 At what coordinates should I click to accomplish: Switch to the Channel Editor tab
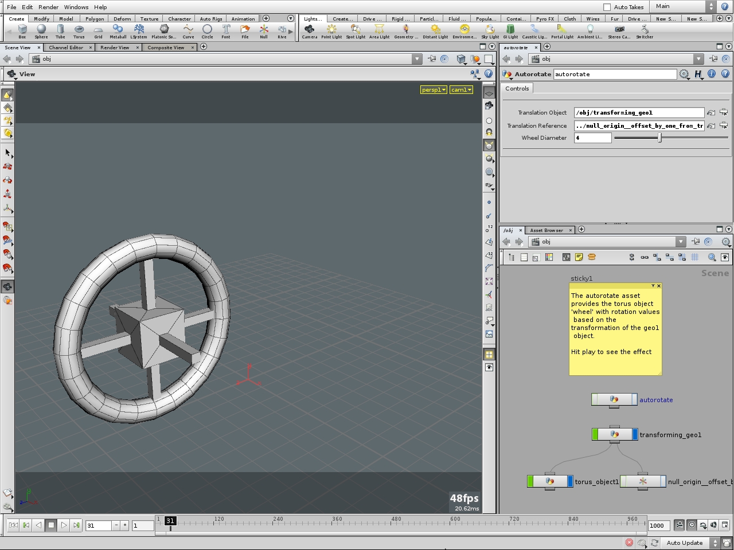(66, 48)
